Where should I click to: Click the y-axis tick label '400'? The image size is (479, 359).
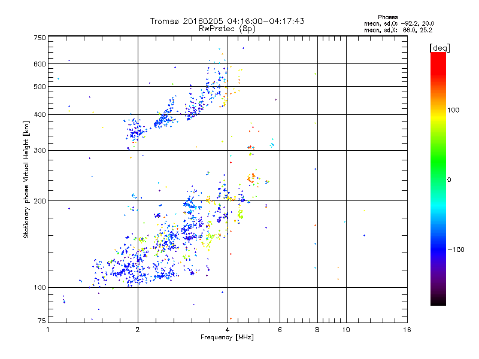tap(40, 114)
